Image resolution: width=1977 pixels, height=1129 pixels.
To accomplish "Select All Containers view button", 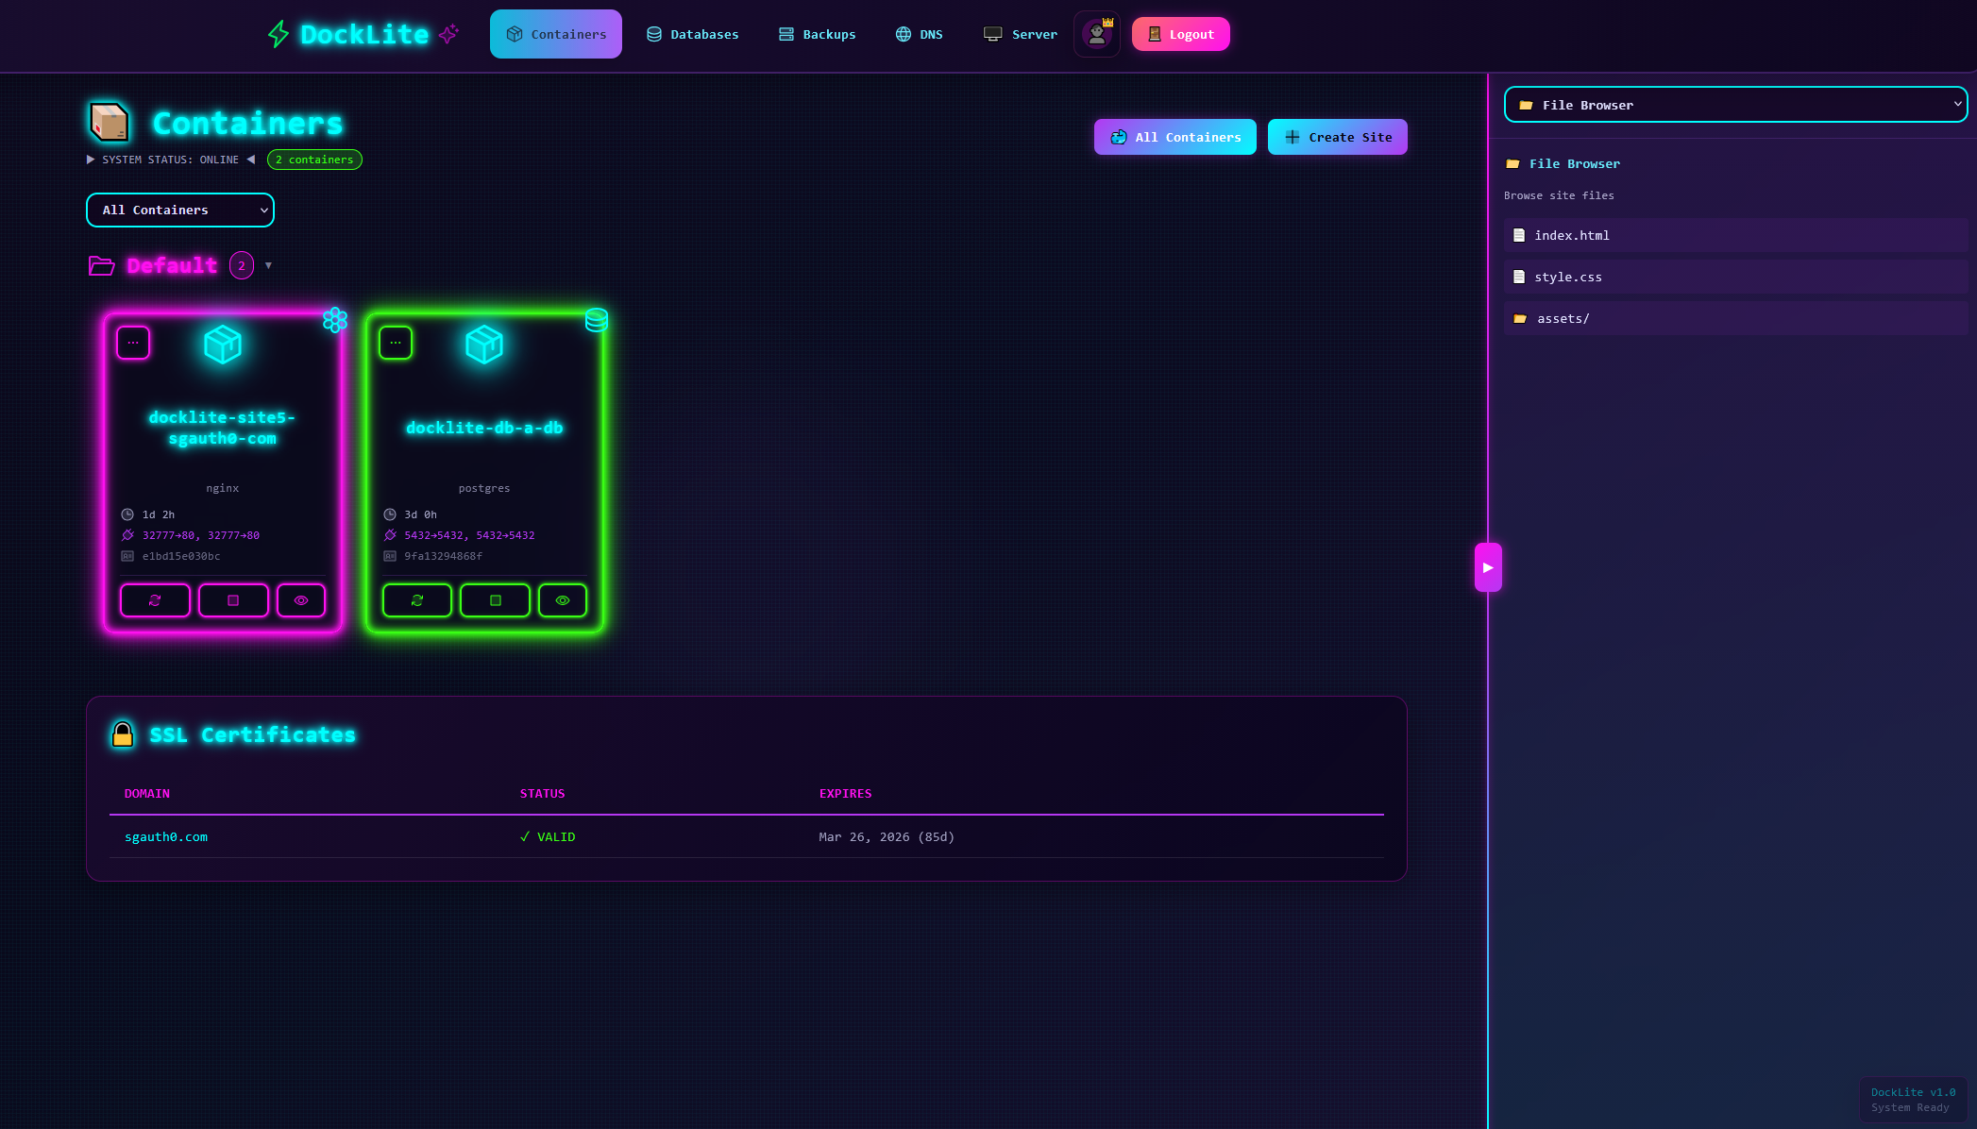I will (x=1174, y=137).
